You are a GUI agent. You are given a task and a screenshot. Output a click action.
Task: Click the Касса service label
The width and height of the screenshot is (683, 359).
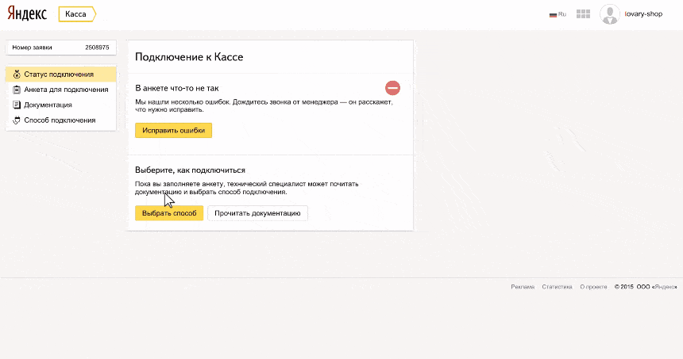coord(77,14)
